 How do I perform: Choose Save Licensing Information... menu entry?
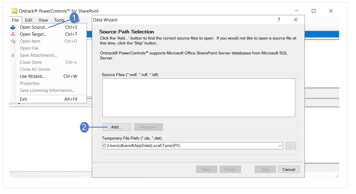(x=48, y=90)
